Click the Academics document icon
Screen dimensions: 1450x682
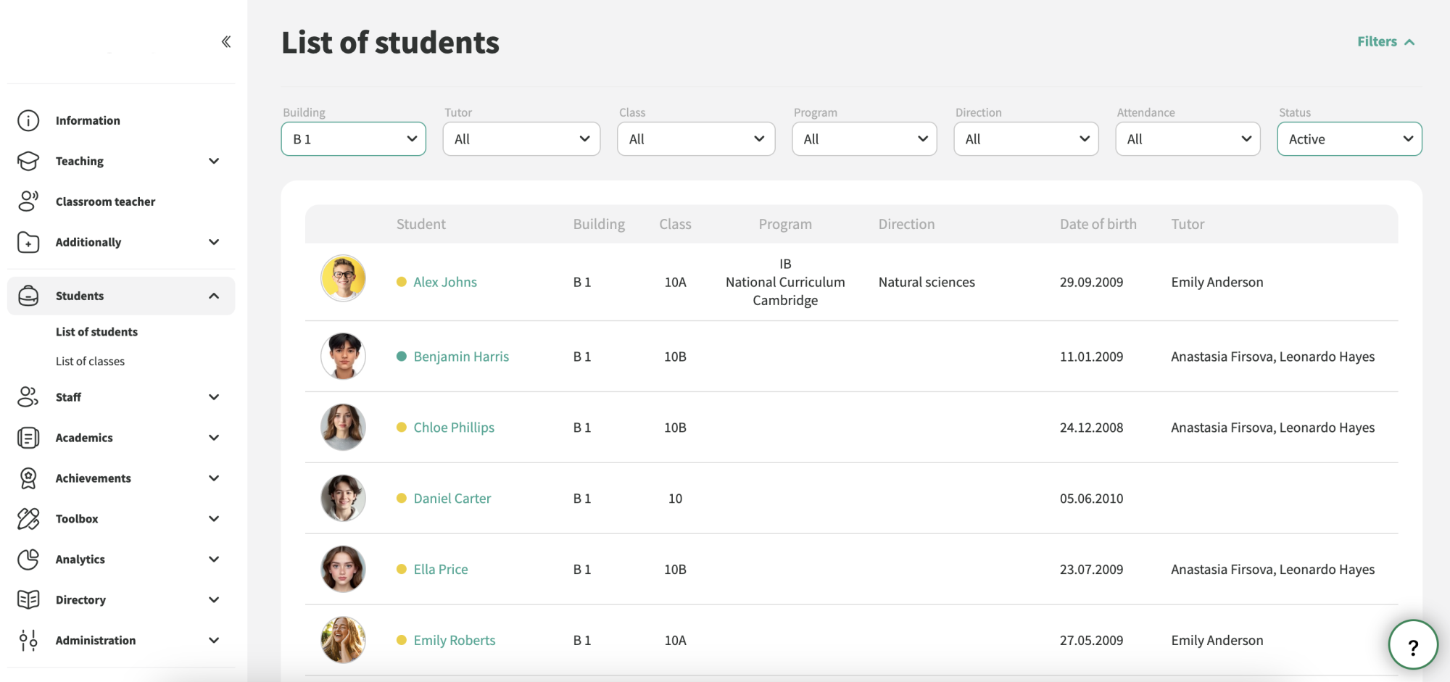pos(28,438)
